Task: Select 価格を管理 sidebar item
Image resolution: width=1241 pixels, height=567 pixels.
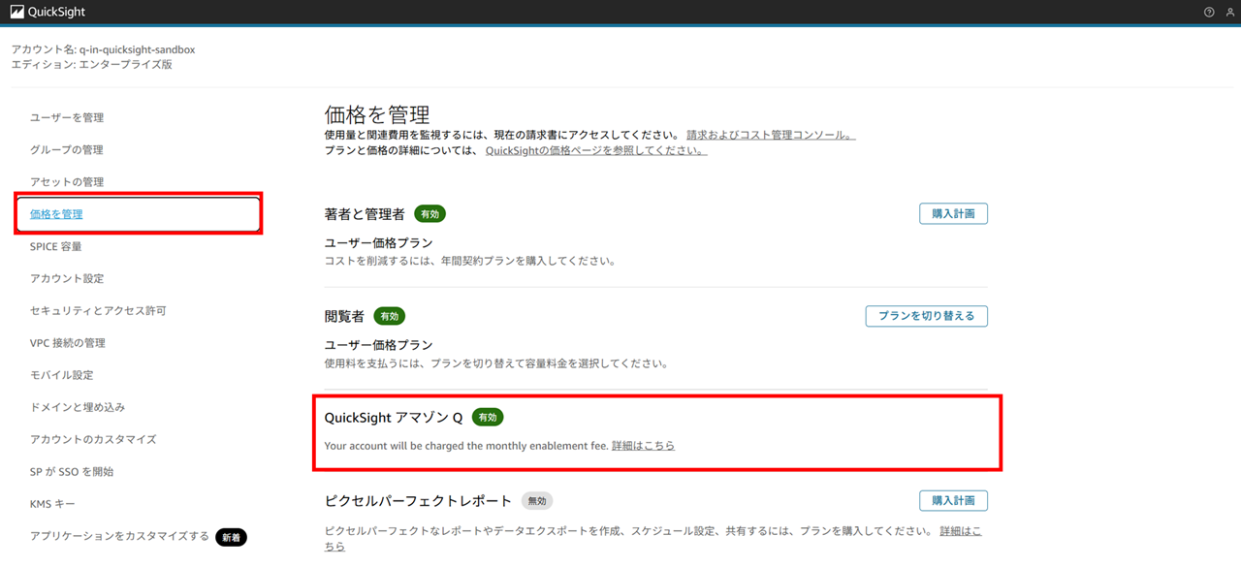Action: [56, 214]
